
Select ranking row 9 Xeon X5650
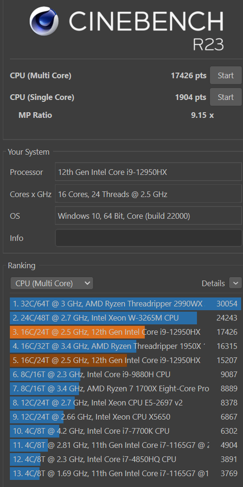click(125, 417)
